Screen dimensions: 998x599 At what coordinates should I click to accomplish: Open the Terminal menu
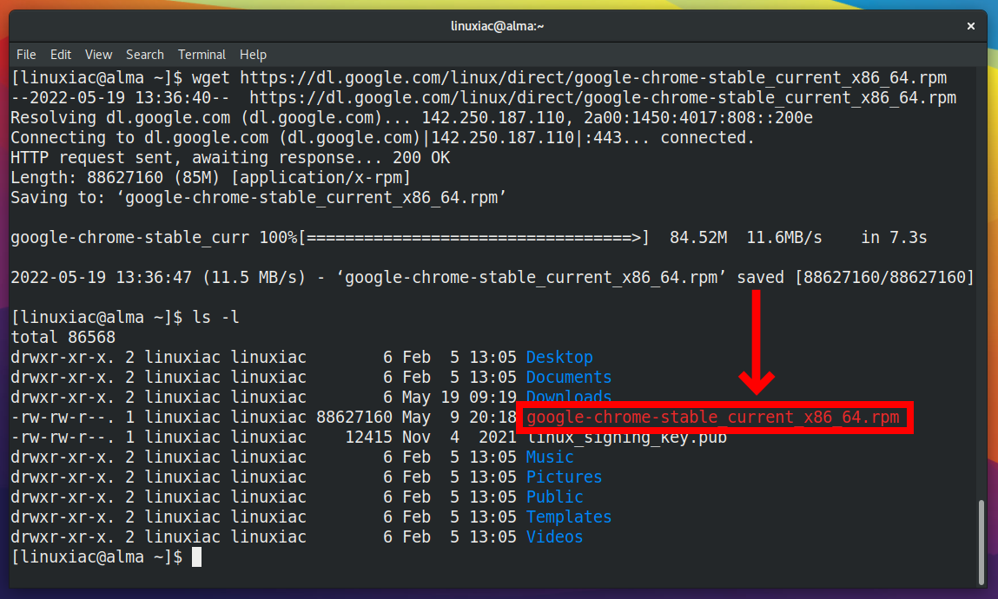(202, 55)
